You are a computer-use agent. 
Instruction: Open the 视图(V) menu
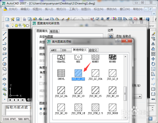click(x=37, y=9)
